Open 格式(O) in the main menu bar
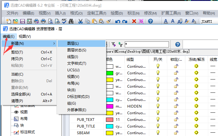Screen dimensions: 218x136 pos(76,13)
